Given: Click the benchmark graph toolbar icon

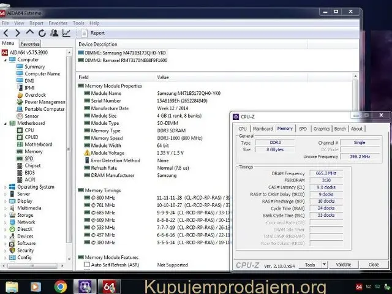Looking at the screenshot, I should [66, 33].
